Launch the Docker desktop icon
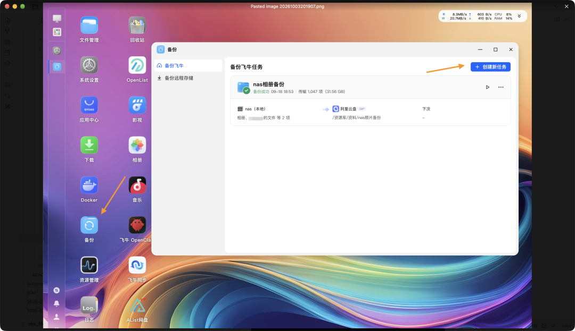 pos(89,185)
